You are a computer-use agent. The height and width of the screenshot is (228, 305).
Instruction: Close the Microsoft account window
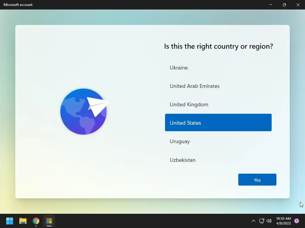pyautogui.click(x=298, y=5)
